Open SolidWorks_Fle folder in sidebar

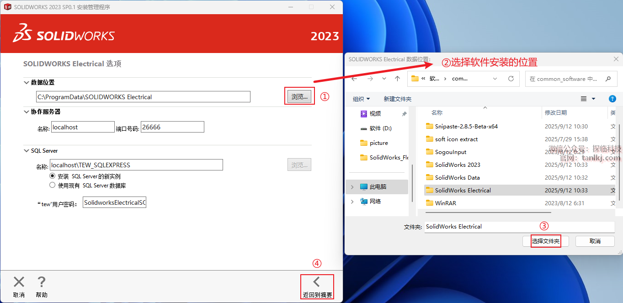tap(384, 157)
